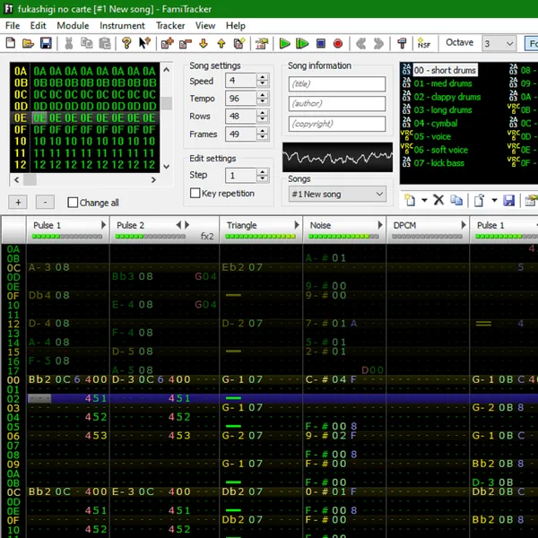Add a Pulse 2 effect column arrow
This screenshot has height=538, width=538.
tap(187, 225)
